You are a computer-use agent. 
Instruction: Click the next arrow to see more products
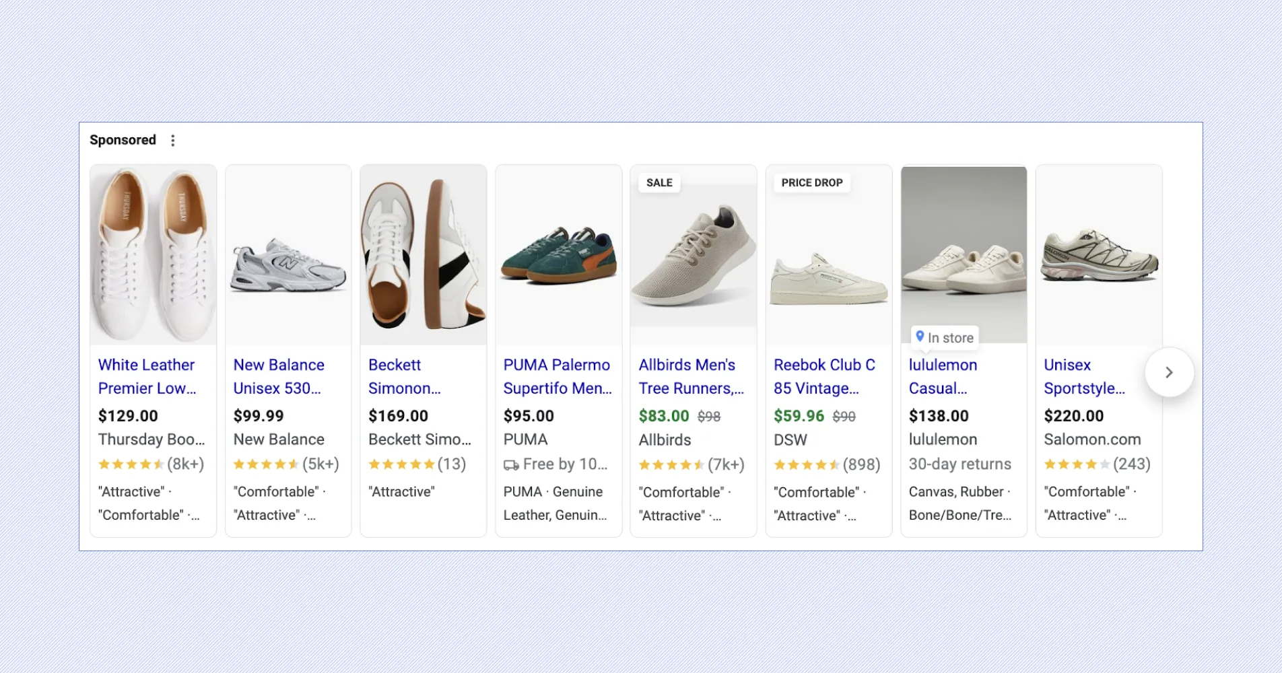[1170, 372]
